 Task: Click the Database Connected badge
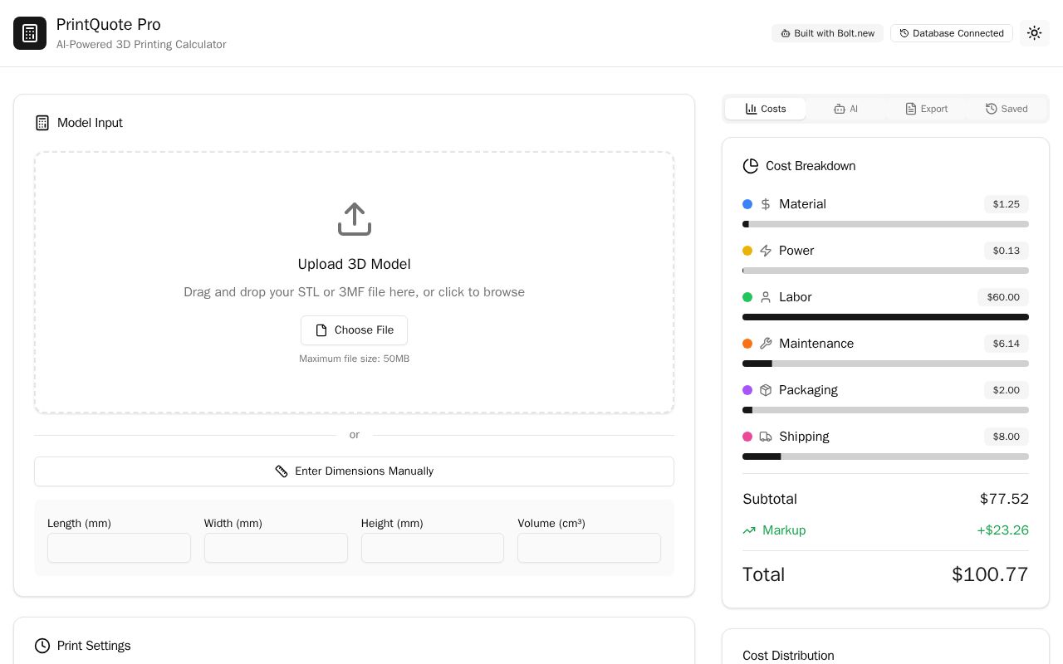pyautogui.click(x=952, y=33)
